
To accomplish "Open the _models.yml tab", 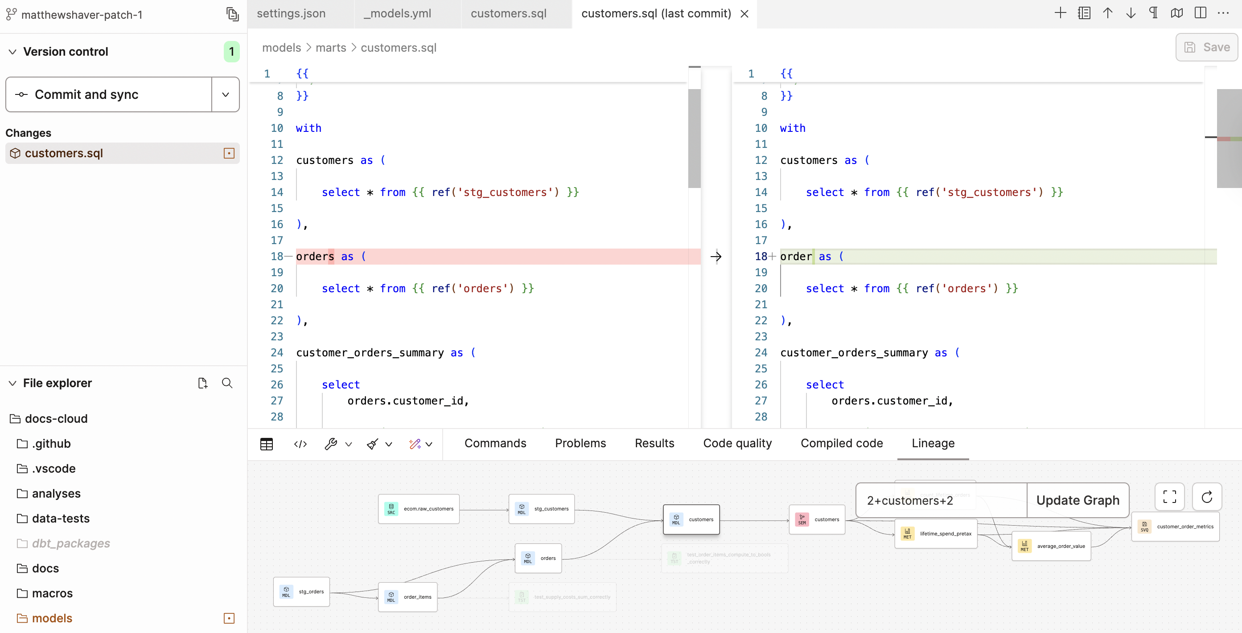I will tap(397, 13).
